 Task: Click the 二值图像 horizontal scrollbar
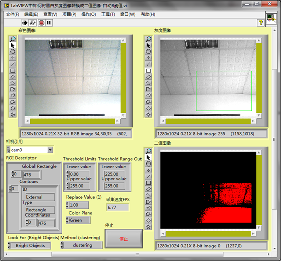point(208,234)
